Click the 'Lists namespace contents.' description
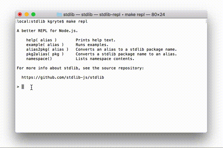Viewport: 223px width, 148px height. coord(105,59)
